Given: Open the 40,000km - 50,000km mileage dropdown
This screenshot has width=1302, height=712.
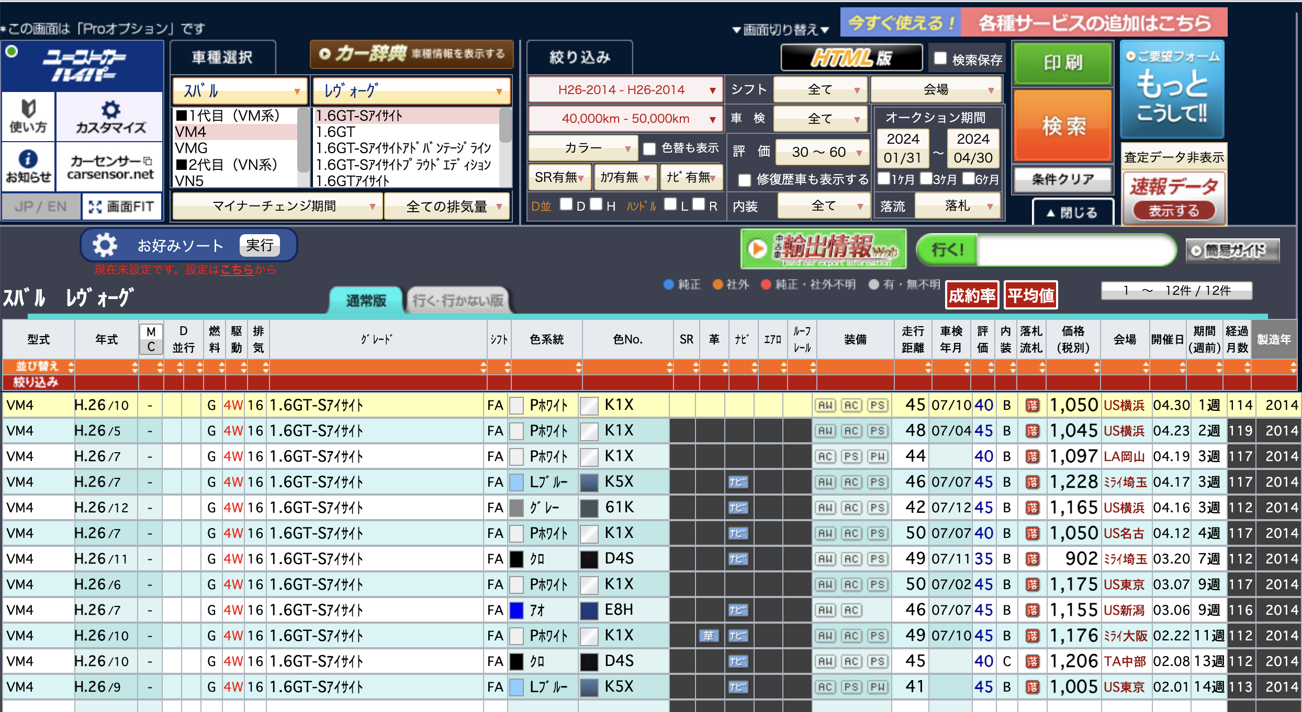Looking at the screenshot, I should click(625, 119).
